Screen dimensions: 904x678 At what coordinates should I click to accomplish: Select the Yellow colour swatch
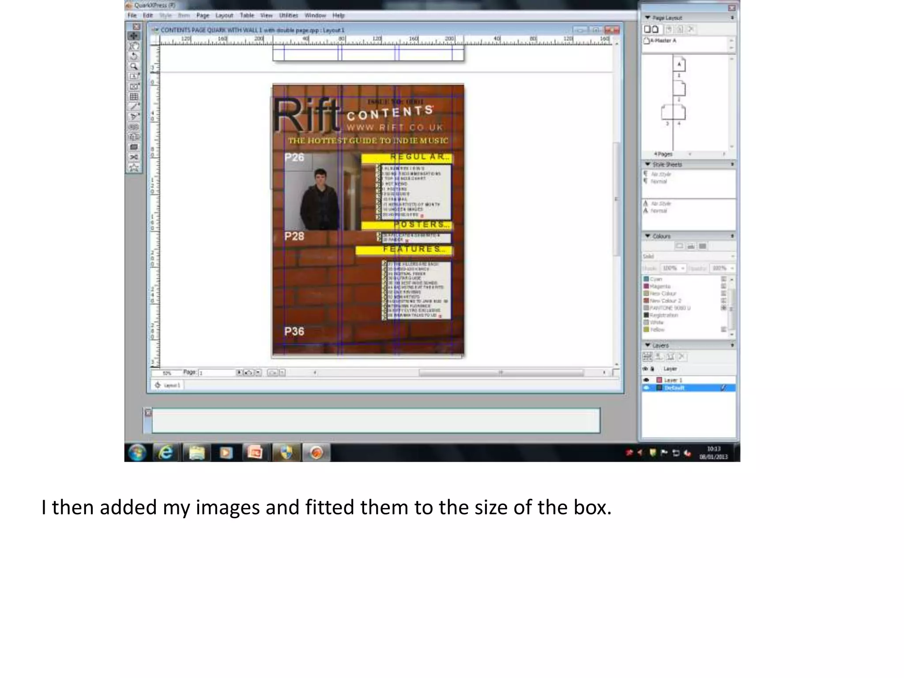[x=646, y=329]
